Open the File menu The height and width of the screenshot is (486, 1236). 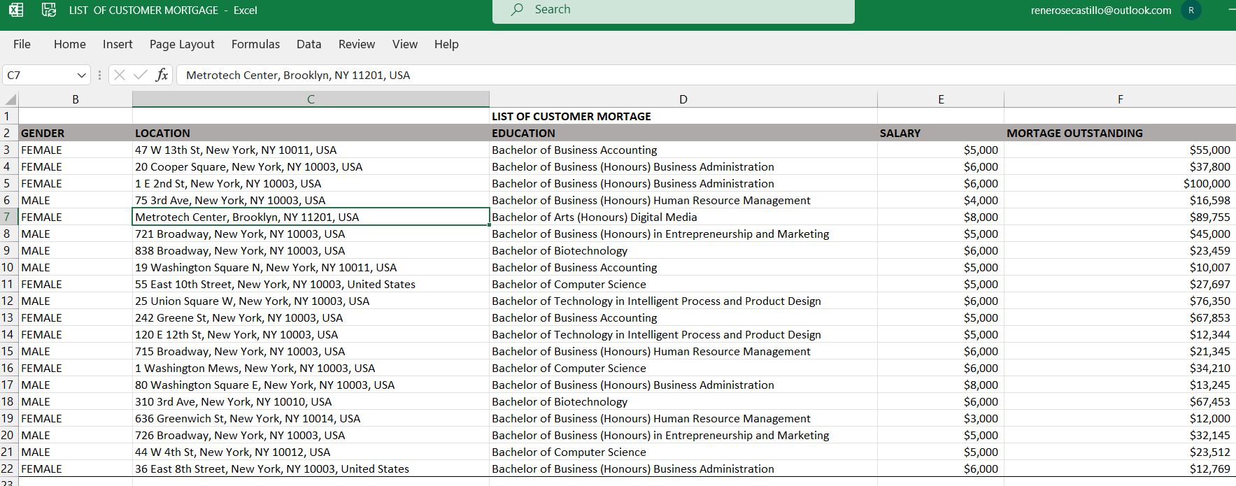[x=22, y=44]
